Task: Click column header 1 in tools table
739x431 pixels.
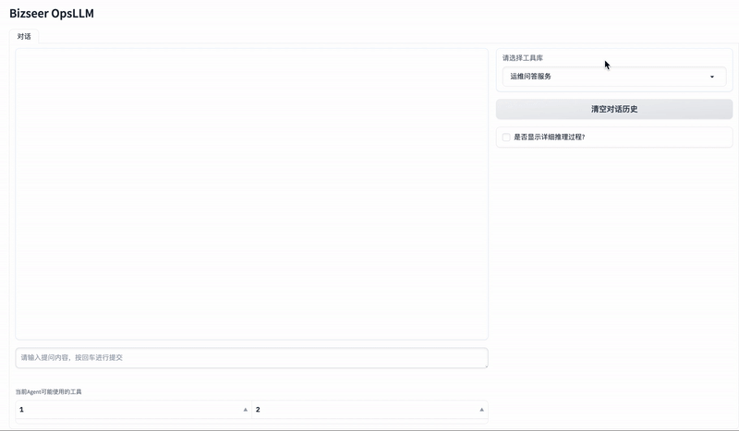Action: pos(133,410)
